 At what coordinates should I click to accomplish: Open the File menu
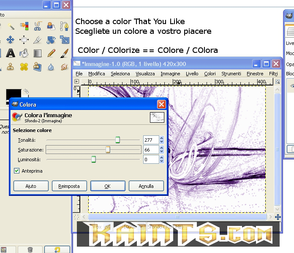click(x=79, y=74)
